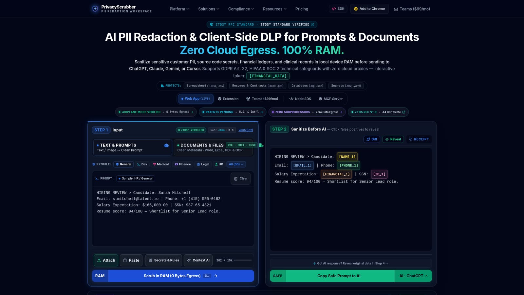The width and height of the screenshot is (524, 295).
Task: Select the Finance profile
Action: pos(183,164)
